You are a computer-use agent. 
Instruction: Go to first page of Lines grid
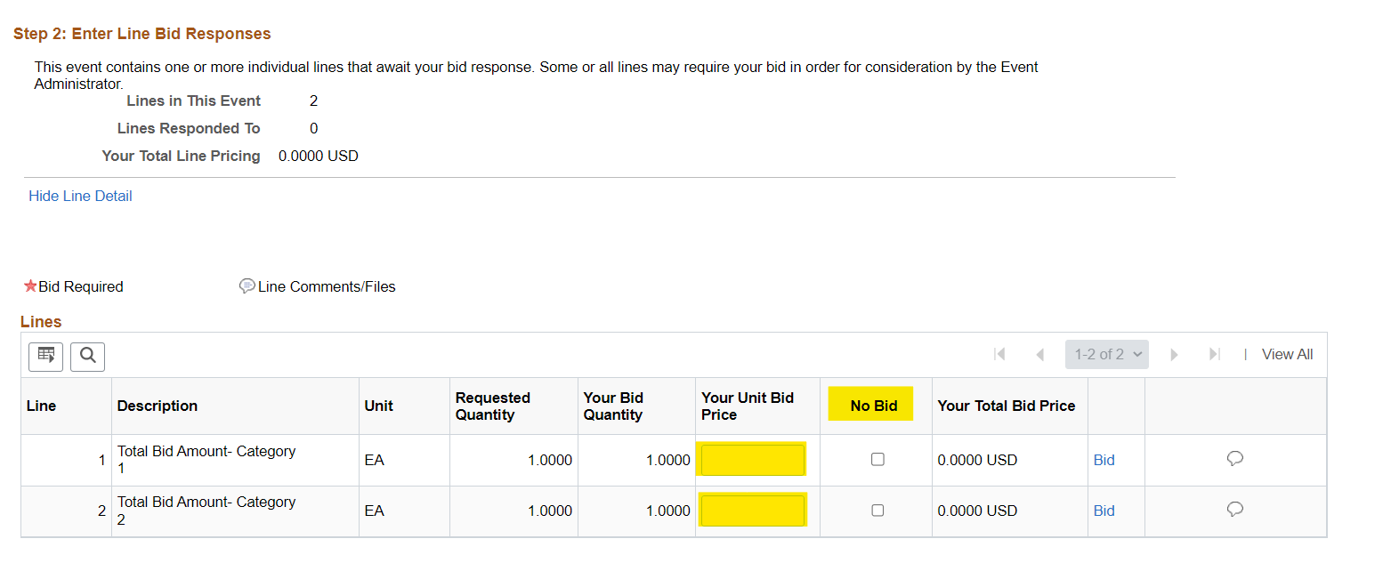(x=999, y=354)
